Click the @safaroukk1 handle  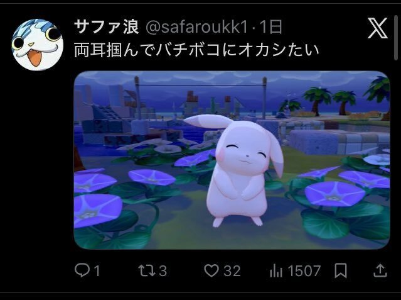pyautogui.click(x=197, y=26)
